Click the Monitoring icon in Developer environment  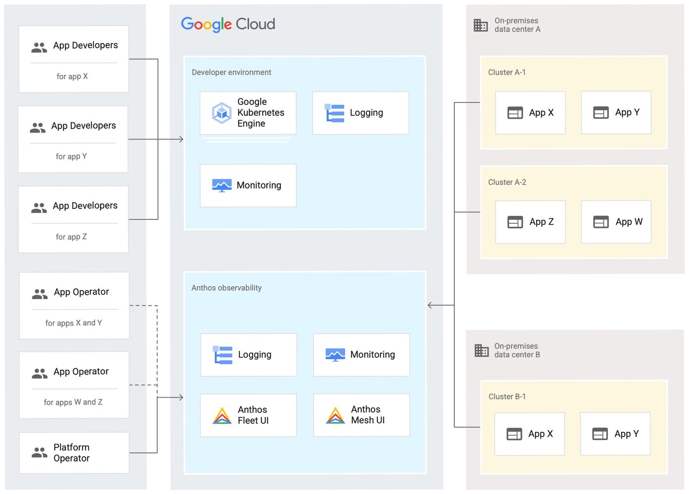pos(221,185)
